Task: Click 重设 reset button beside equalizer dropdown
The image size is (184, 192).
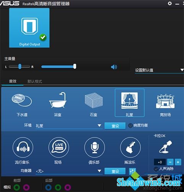Action: (115, 171)
